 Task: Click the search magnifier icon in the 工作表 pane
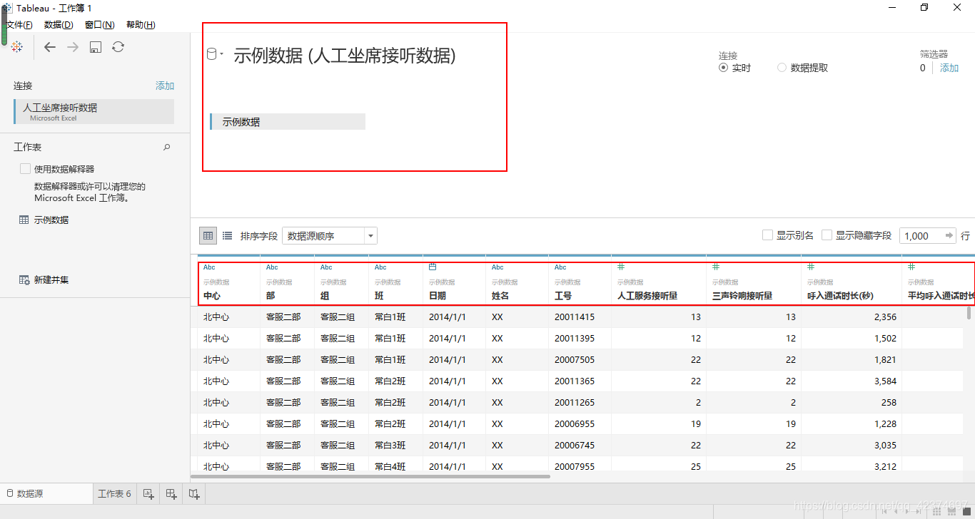click(x=167, y=147)
